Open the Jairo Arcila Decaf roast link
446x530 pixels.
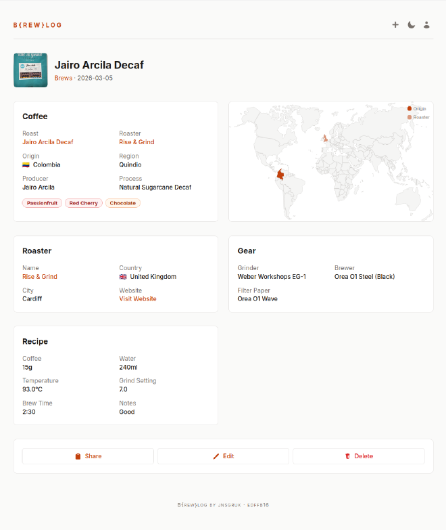click(47, 142)
